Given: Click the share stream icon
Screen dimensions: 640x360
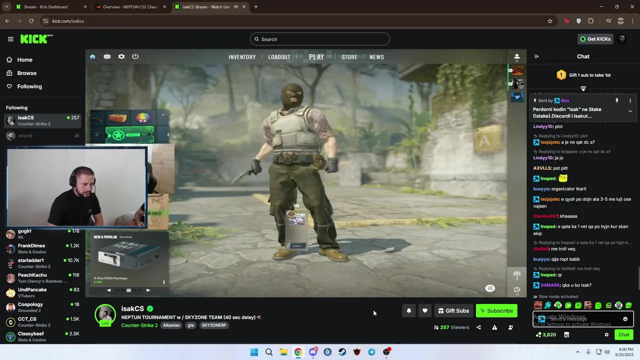Looking at the screenshot, I should (478, 327).
